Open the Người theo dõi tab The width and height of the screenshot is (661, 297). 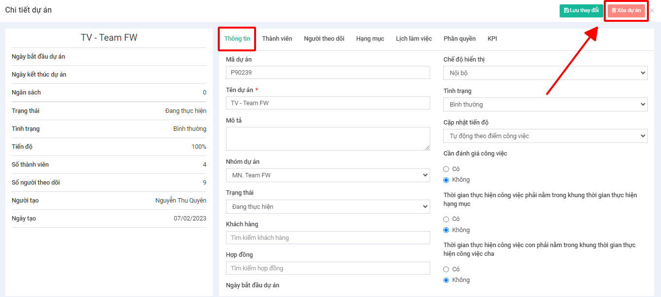coord(324,39)
